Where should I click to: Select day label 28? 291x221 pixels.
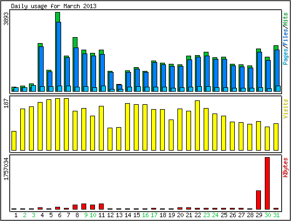(x=250, y=215)
